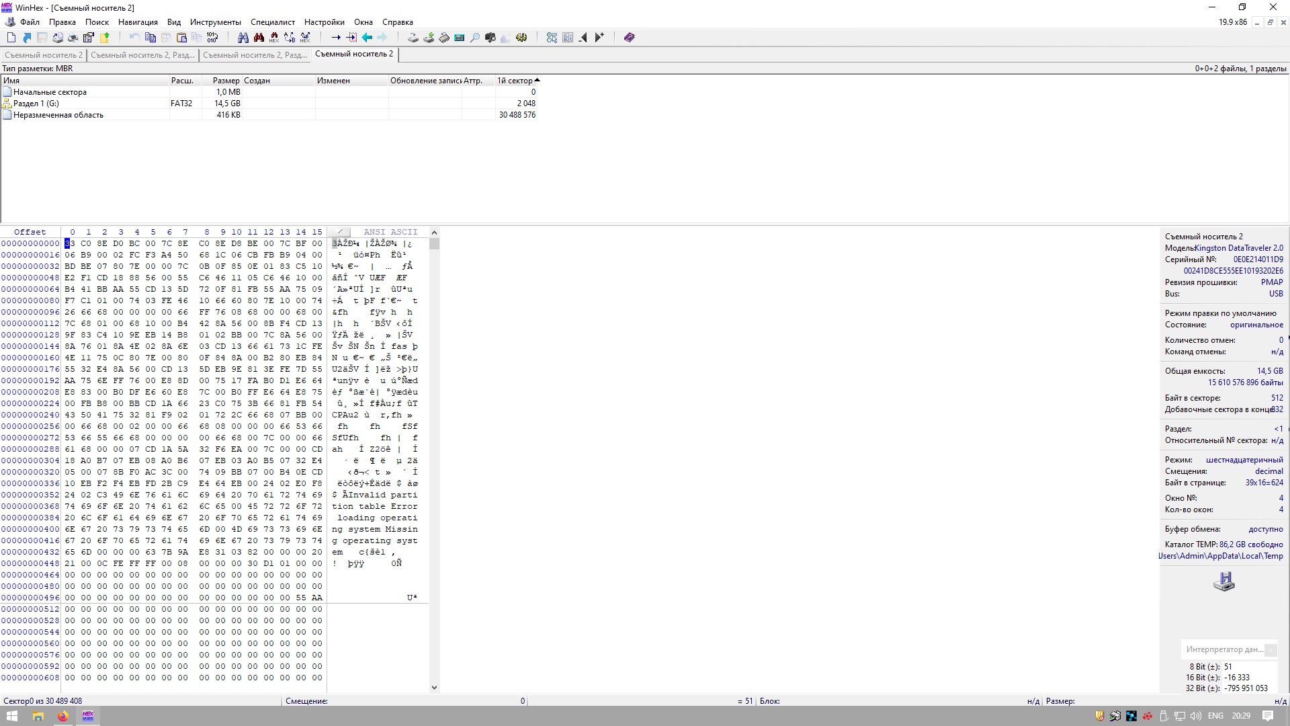Open the calculator tool icon
Screen dimensions: 1290x726
(460, 38)
